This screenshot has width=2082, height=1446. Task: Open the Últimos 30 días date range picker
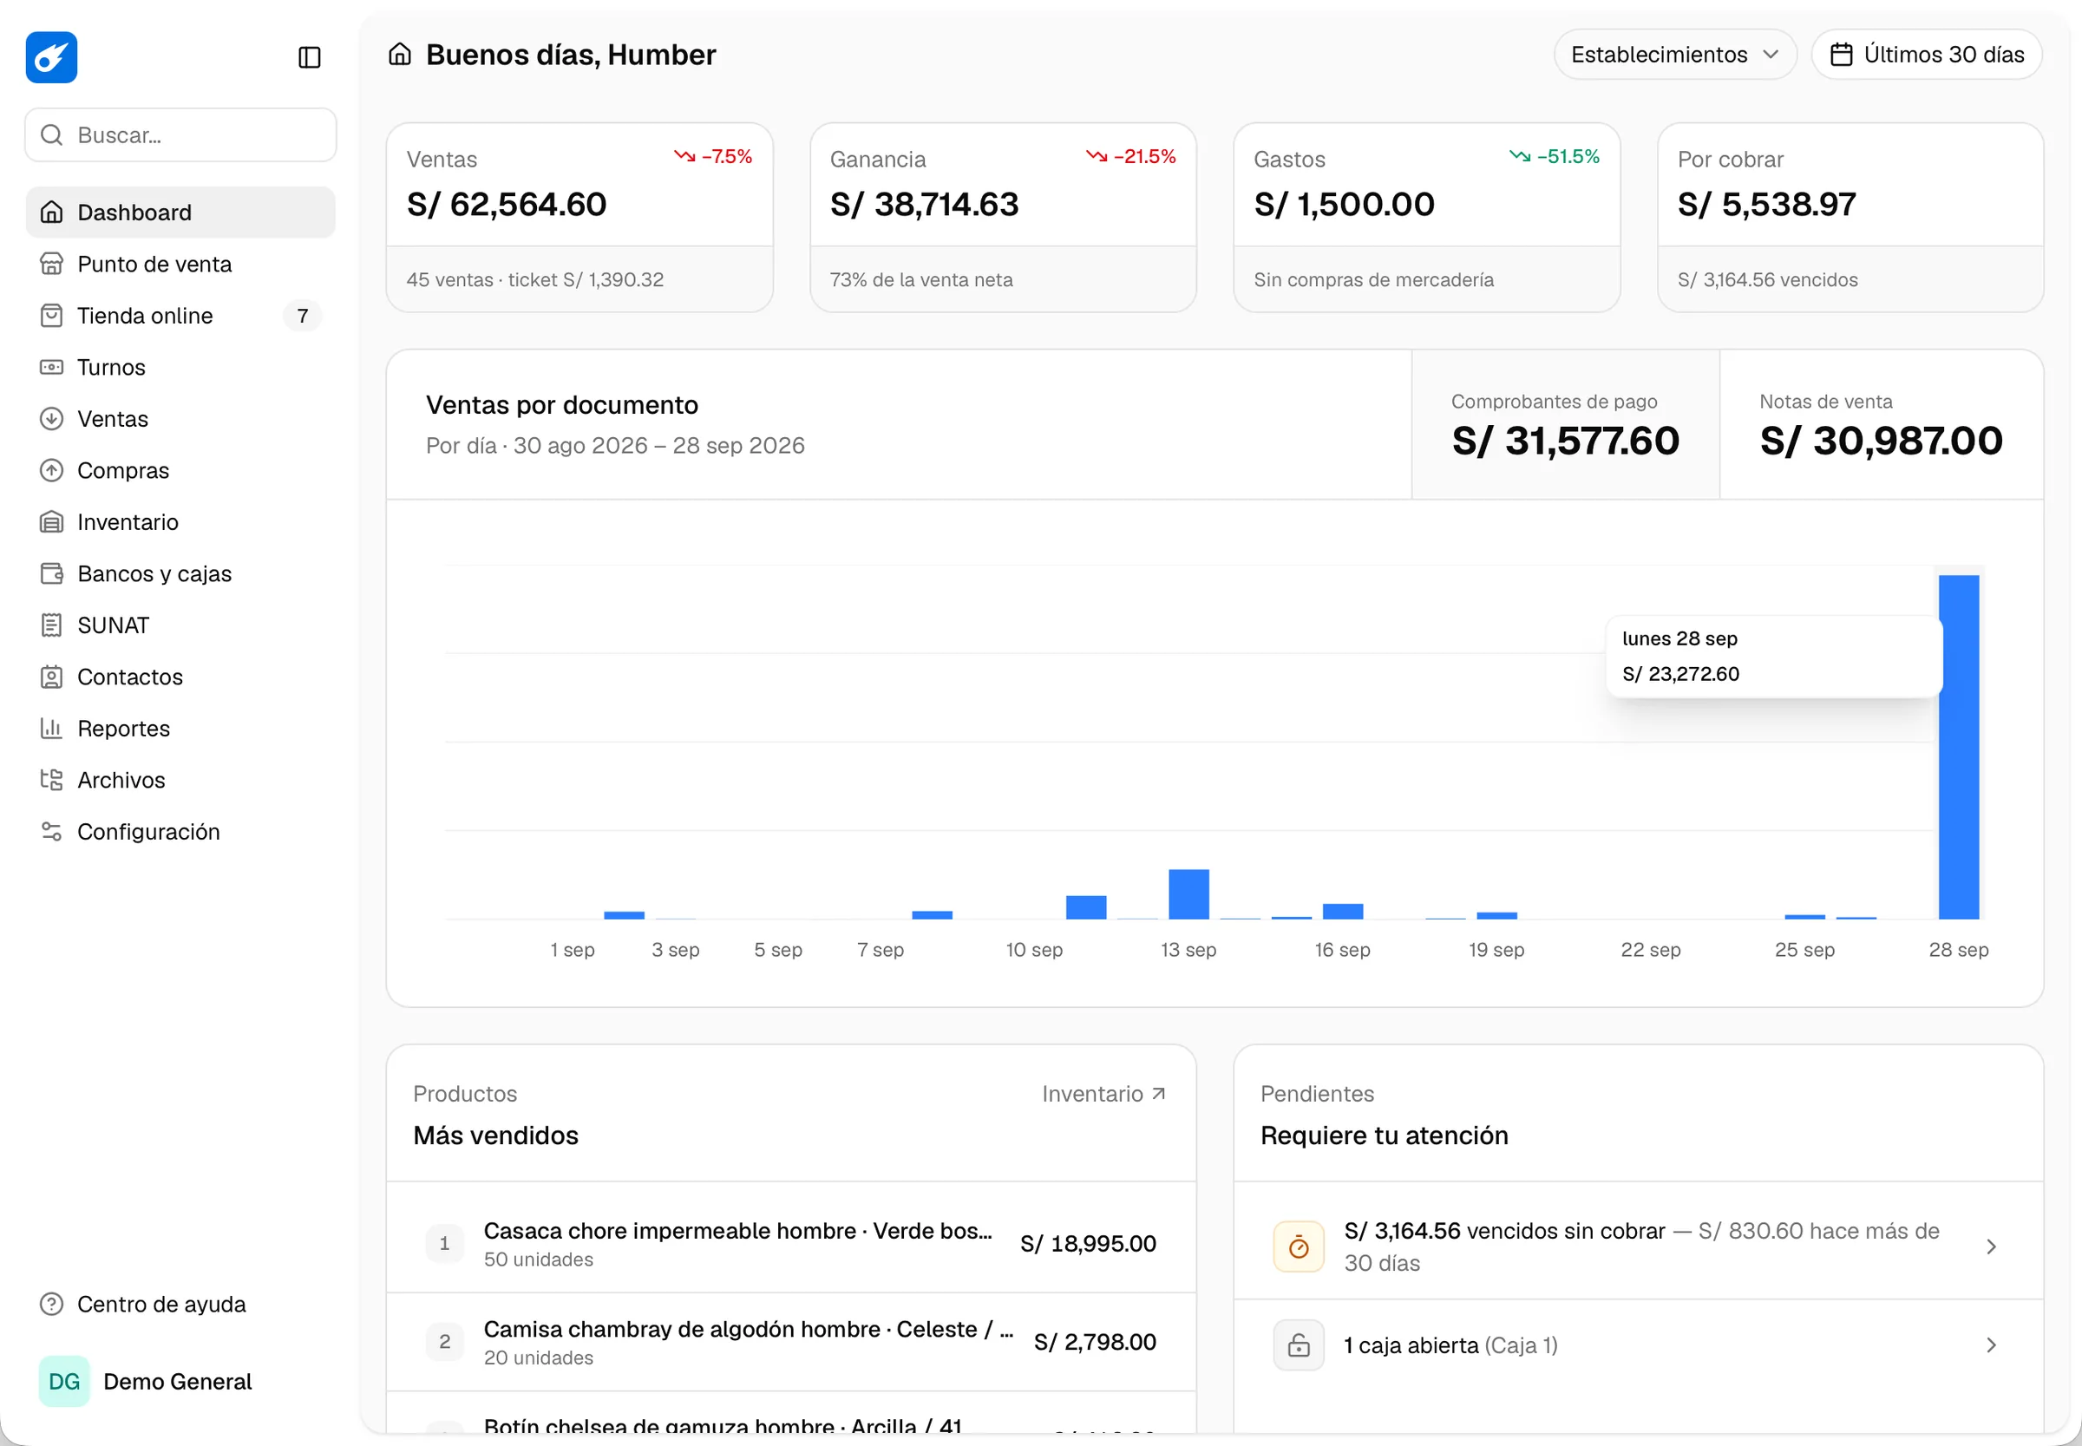point(1926,55)
